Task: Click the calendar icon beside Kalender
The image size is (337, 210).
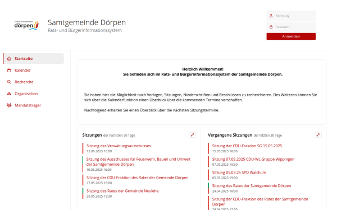Action: pos(9,71)
